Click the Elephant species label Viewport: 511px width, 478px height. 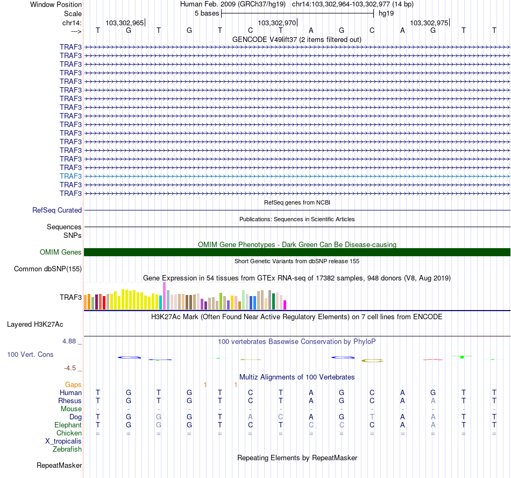(68, 425)
